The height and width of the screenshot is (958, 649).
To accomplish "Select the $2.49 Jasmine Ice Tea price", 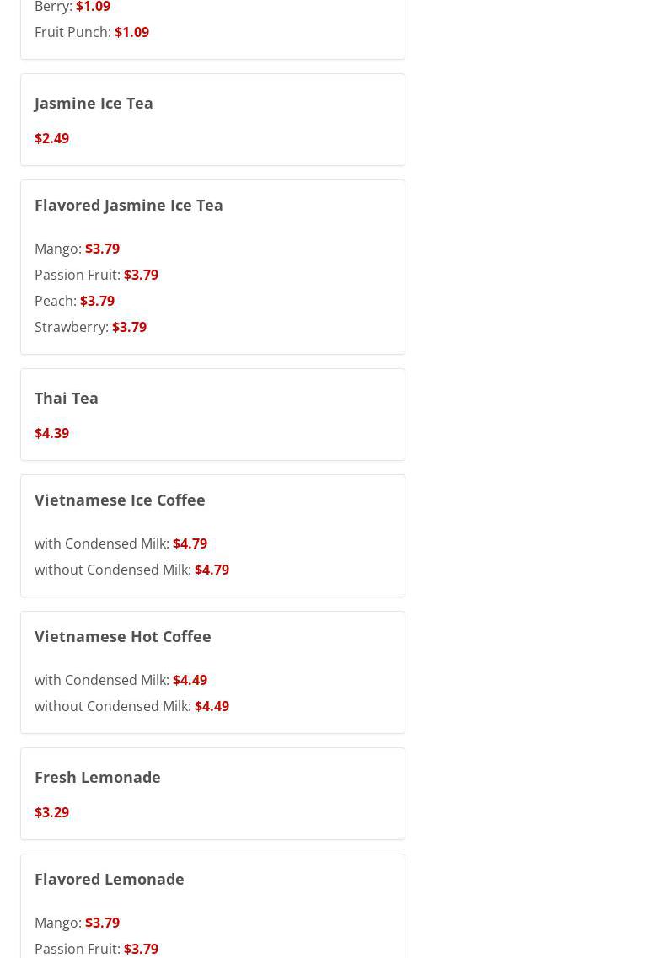I will pyautogui.click(x=51, y=138).
